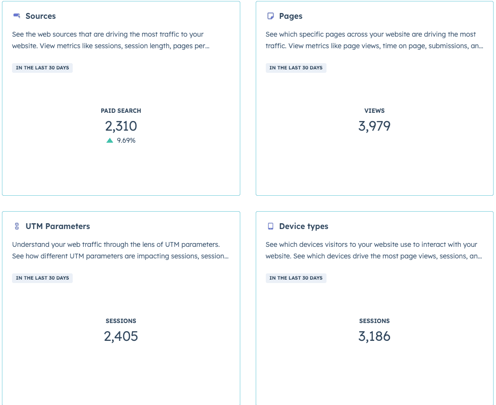Select the 2,405 sessions value
The height and width of the screenshot is (405, 496).
click(121, 337)
